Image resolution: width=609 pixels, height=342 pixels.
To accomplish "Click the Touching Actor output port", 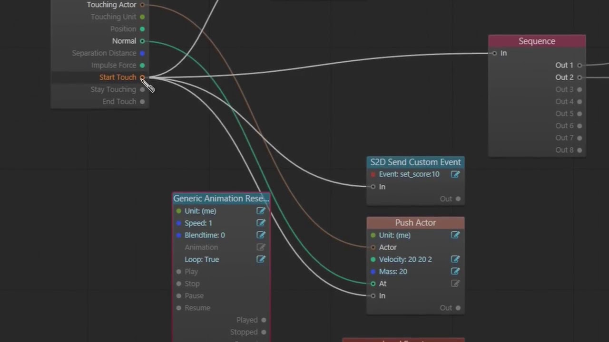I will pyautogui.click(x=142, y=5).
